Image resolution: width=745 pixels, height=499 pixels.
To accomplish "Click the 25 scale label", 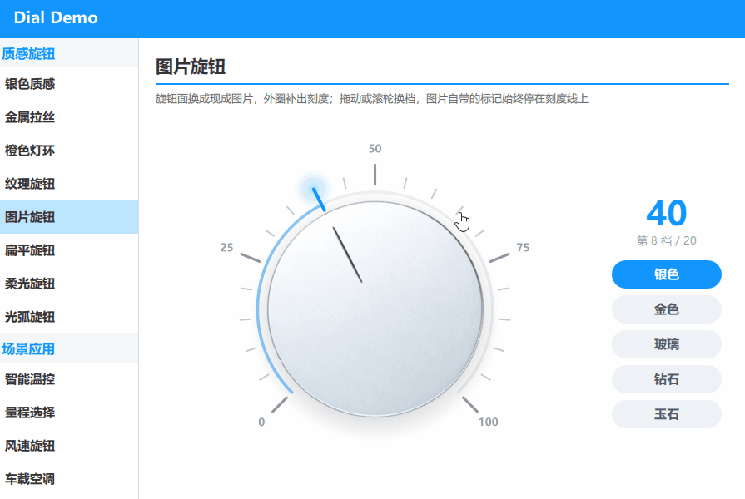I will coord(226,247).
